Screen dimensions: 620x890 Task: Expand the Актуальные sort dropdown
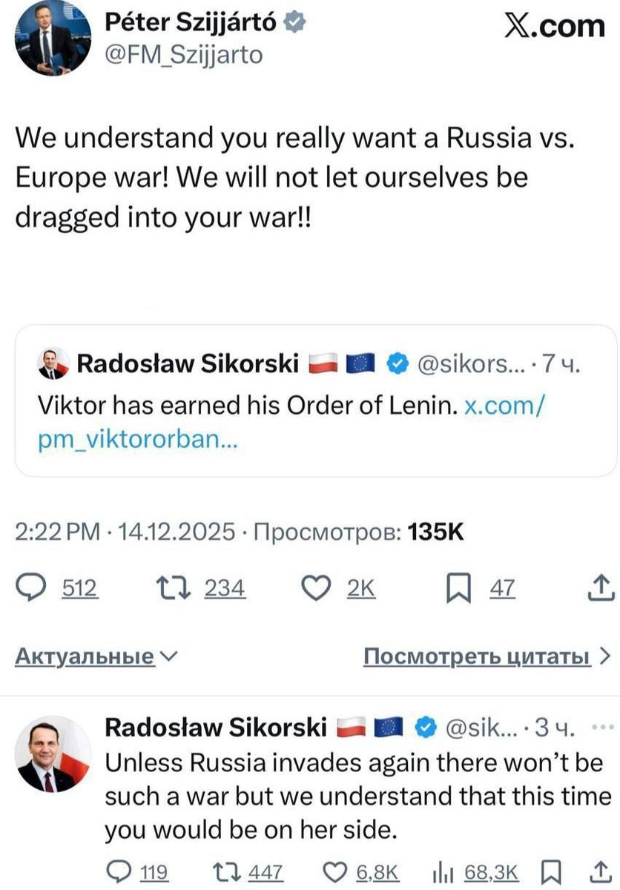tap(171, 656)
